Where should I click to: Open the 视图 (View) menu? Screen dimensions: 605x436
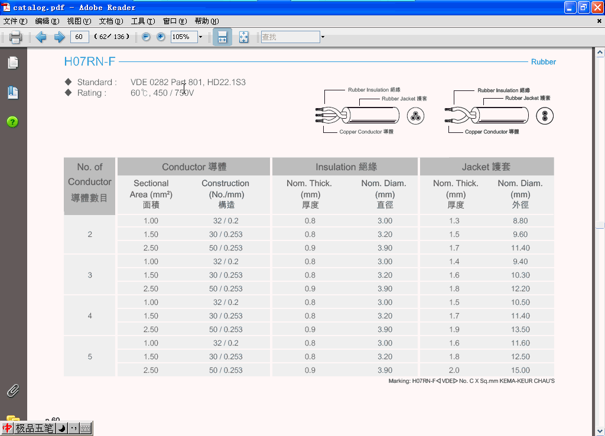click(x=79, y=21)
